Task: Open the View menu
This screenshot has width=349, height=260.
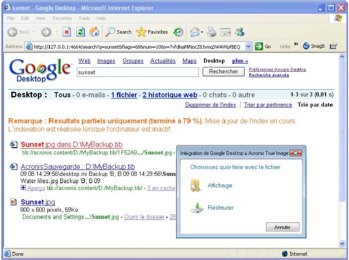Action: [x=41, y=18]
